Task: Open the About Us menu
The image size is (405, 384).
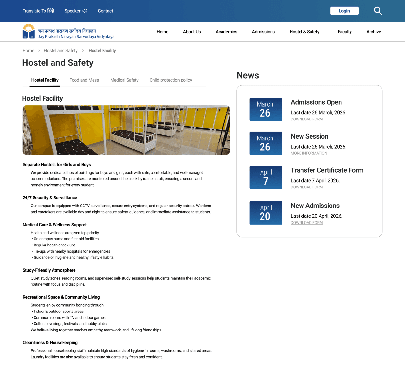Action: (192, 32)
